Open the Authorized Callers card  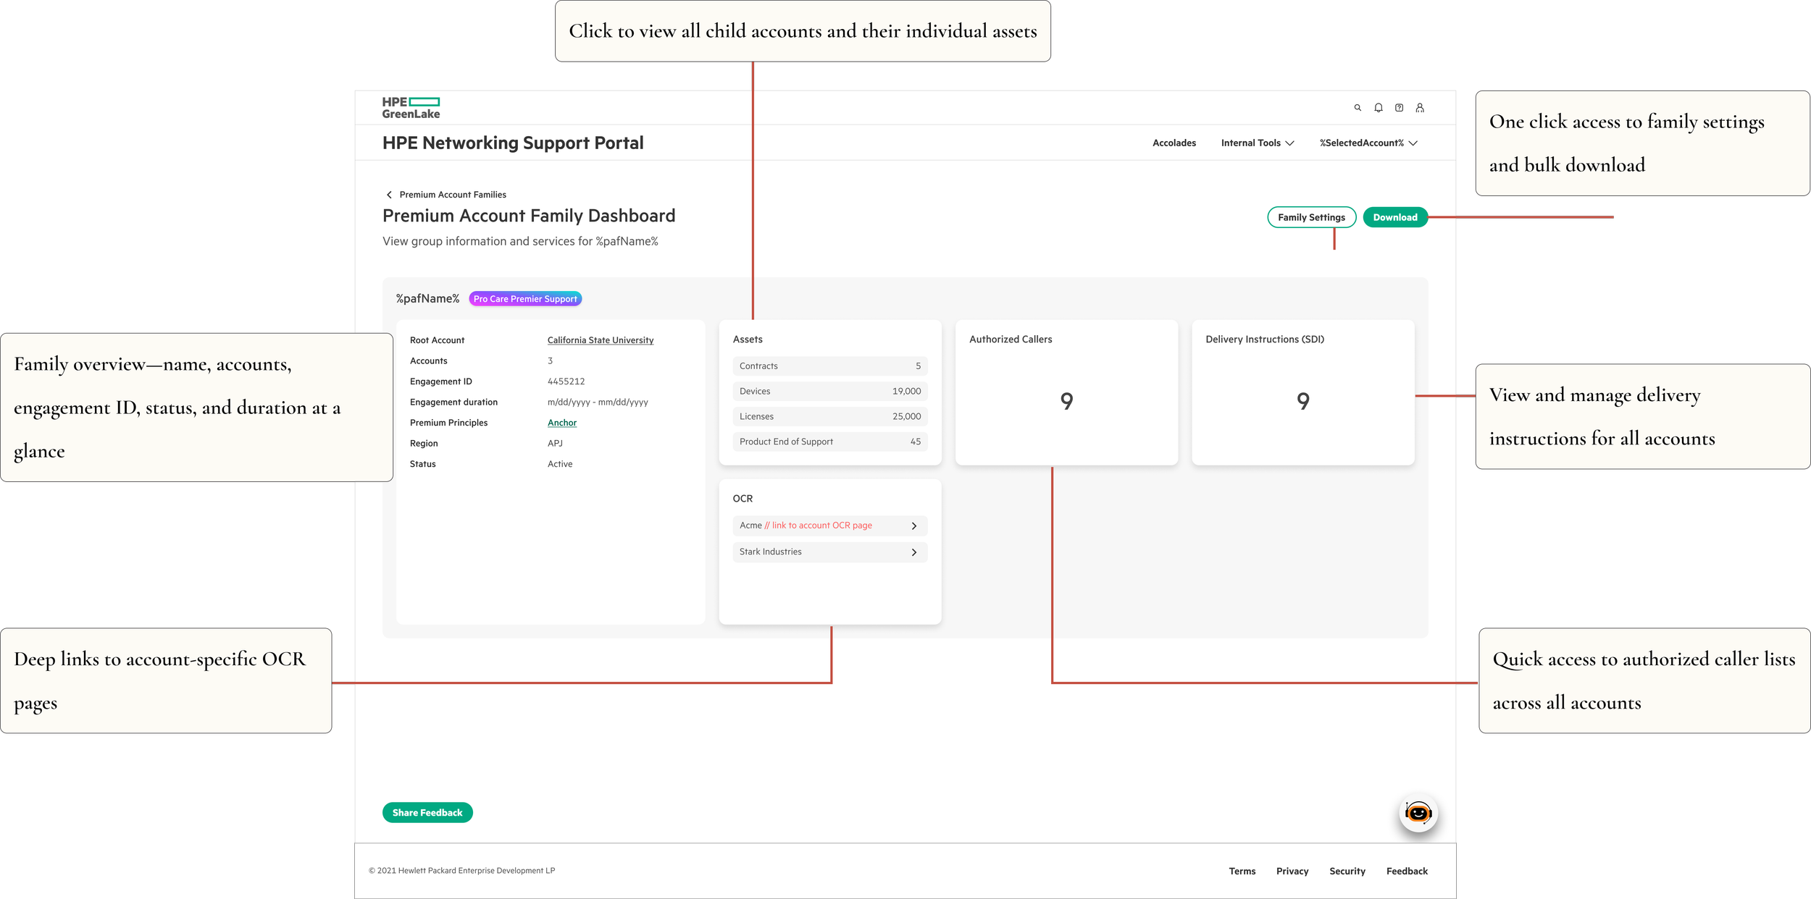[x=1066, y=392]
